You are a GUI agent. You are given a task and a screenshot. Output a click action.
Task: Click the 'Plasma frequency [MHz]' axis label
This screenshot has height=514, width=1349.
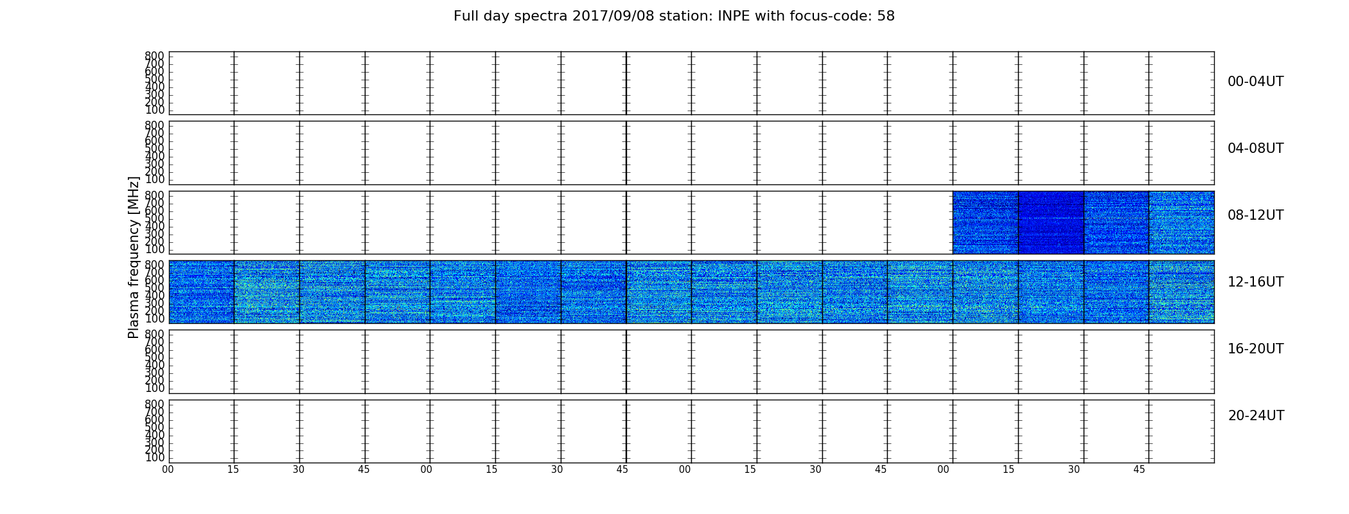pos(134,257)
